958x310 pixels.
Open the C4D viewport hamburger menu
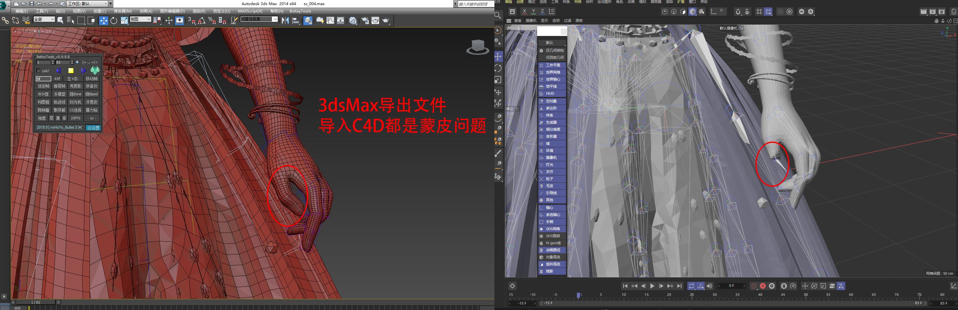[509, 21]
